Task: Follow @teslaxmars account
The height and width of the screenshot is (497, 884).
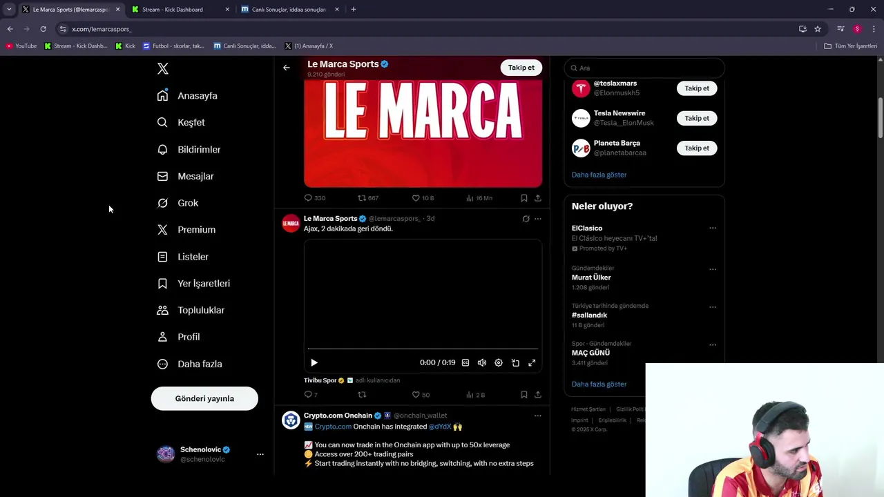Action: (697, 88)
